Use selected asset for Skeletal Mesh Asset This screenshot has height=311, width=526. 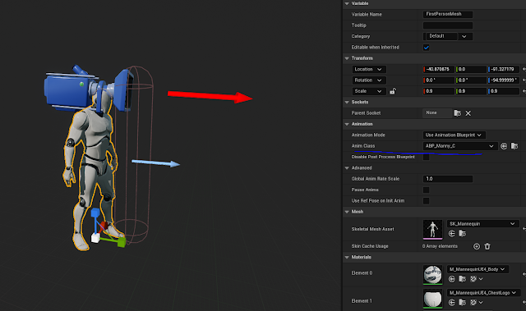(452, 233)
